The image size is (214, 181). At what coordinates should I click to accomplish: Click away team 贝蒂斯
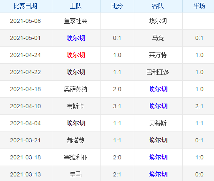point(158,123)
